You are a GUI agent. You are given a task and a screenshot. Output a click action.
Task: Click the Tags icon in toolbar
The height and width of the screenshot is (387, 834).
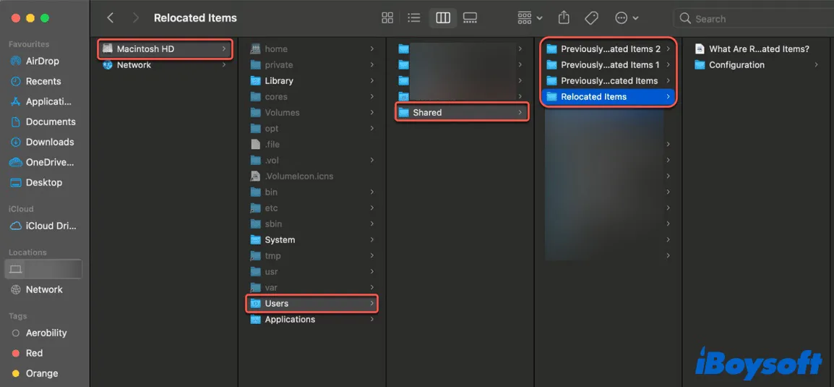pos(591,18)
